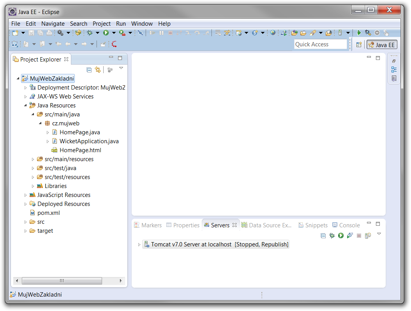Collapse all items in Project Explorer
This screenshot has height=311, width=411.
click(x=89, y=70)
